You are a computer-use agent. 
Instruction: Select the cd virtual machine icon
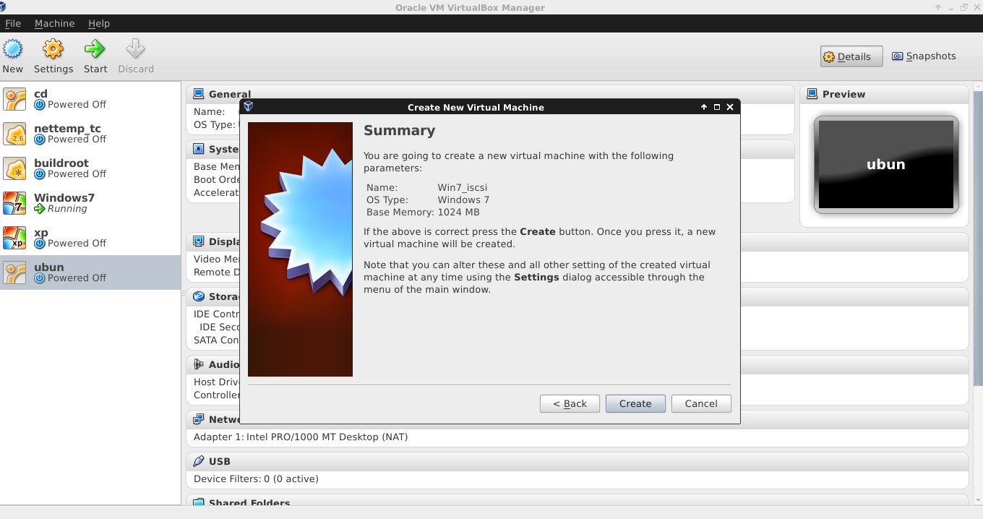click(15, 99)
